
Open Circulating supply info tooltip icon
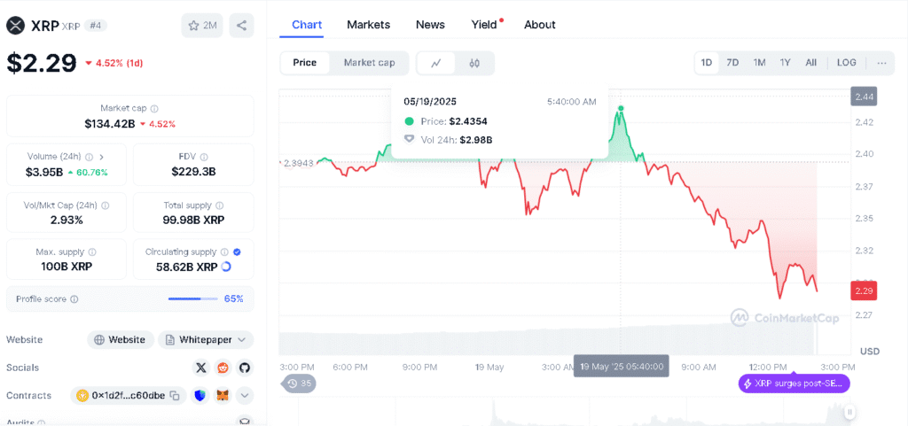(x=226, y=252)
